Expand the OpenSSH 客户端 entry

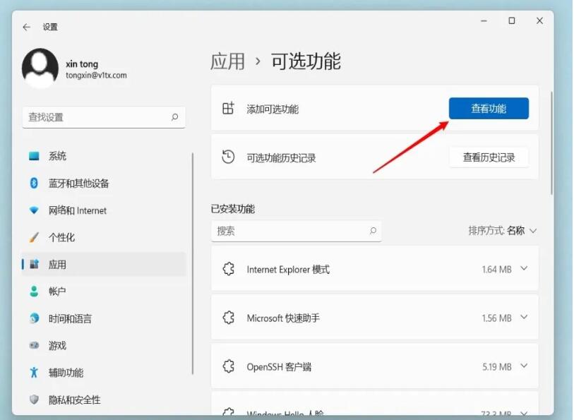pyautogui.click(x=523, y=366)
